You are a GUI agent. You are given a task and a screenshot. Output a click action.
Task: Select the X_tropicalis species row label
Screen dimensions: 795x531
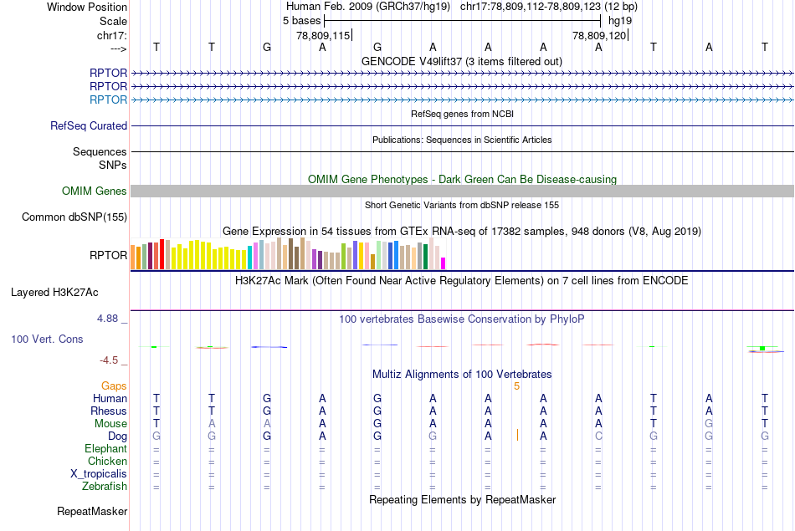point(99,474)
